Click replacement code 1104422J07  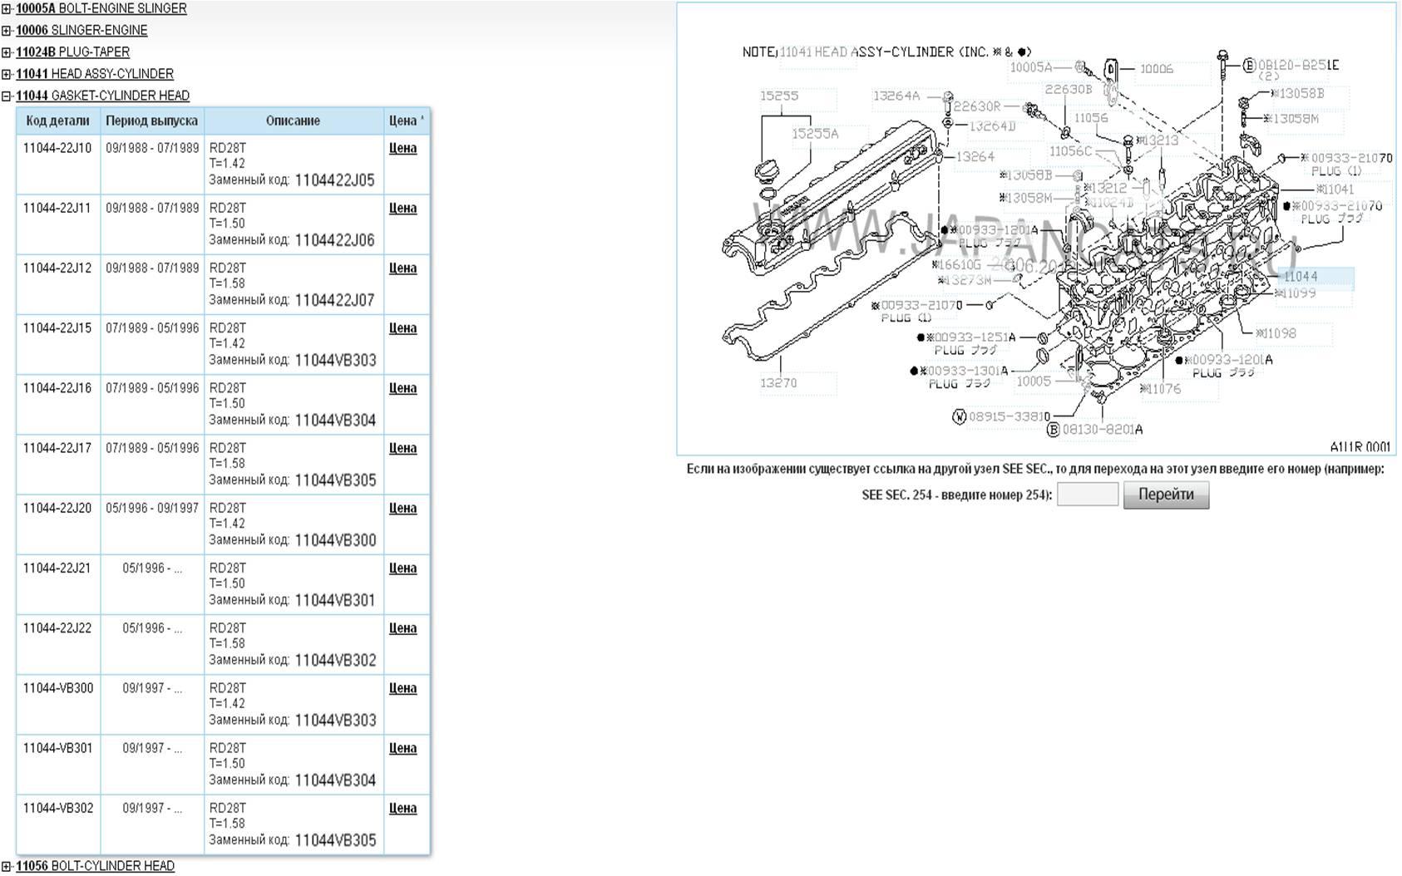tap(335, 300)
